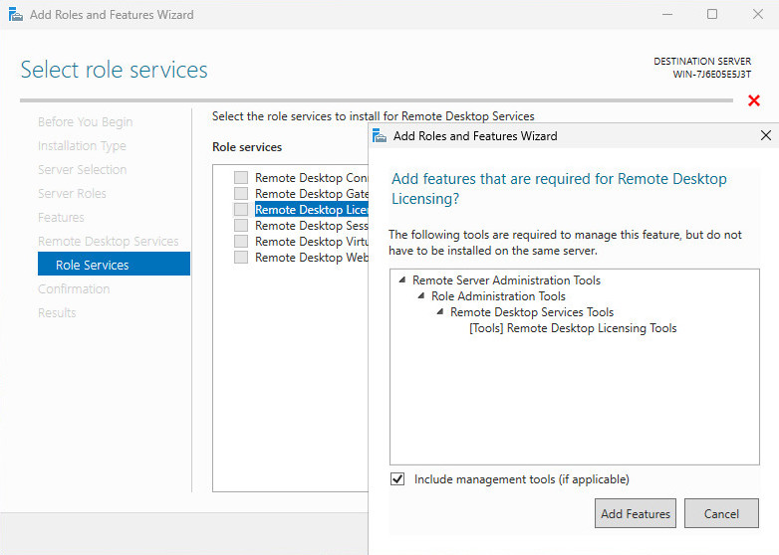Screen dimensions: 779x555
Task: Click wizard icon in dialog title bar
Action: (x=380, y=135)
